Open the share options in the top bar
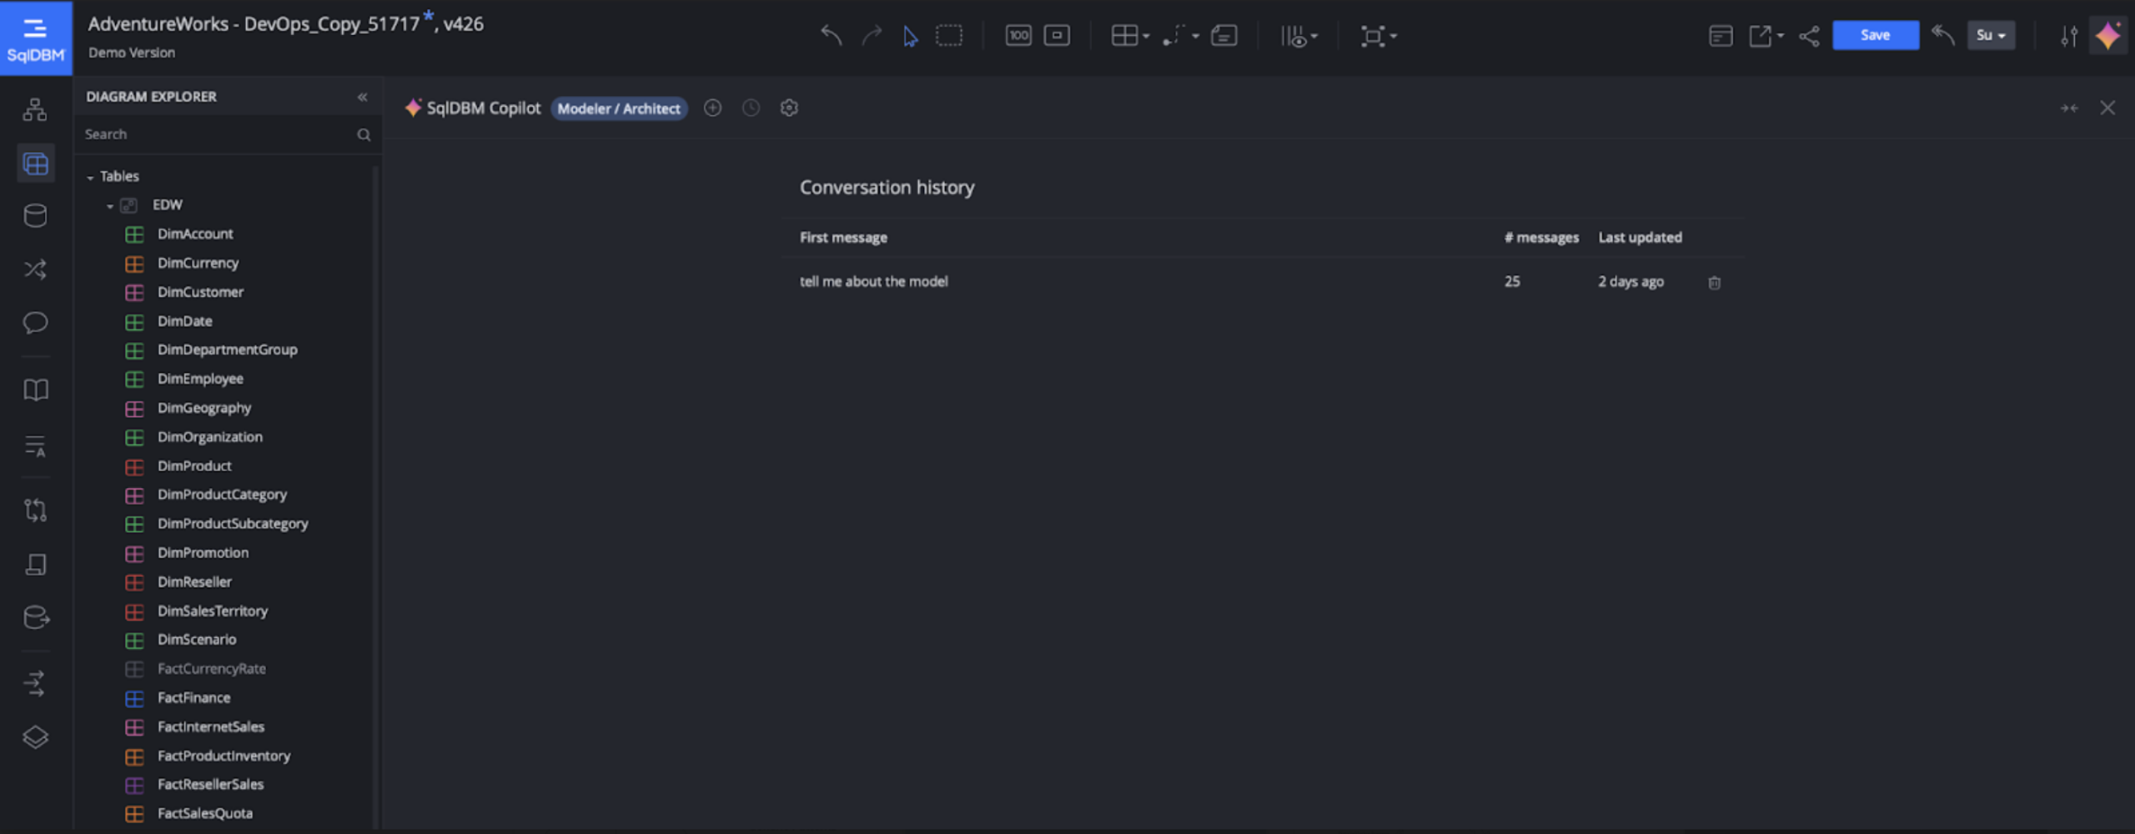 [1808, 35]
